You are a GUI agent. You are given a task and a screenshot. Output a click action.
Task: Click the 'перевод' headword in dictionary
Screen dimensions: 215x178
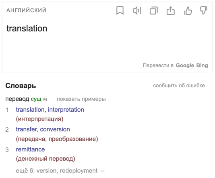coord(17,99)
